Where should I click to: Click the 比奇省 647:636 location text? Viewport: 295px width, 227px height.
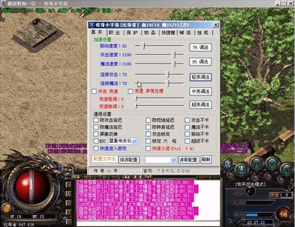pyautogui.click(x=19, y=225)
